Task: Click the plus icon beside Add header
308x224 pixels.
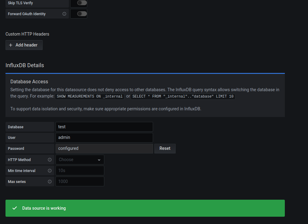Action: (x=11, y=45)
